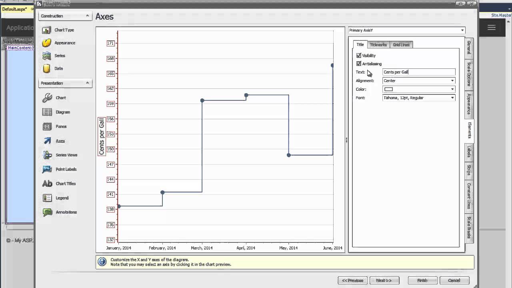This screenshot has width=512, height=288.
Task: Click the axis title Text input field
Action: point(419,72)
